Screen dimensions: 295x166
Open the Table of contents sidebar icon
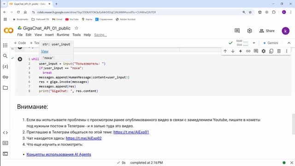(x=5, y=45)
